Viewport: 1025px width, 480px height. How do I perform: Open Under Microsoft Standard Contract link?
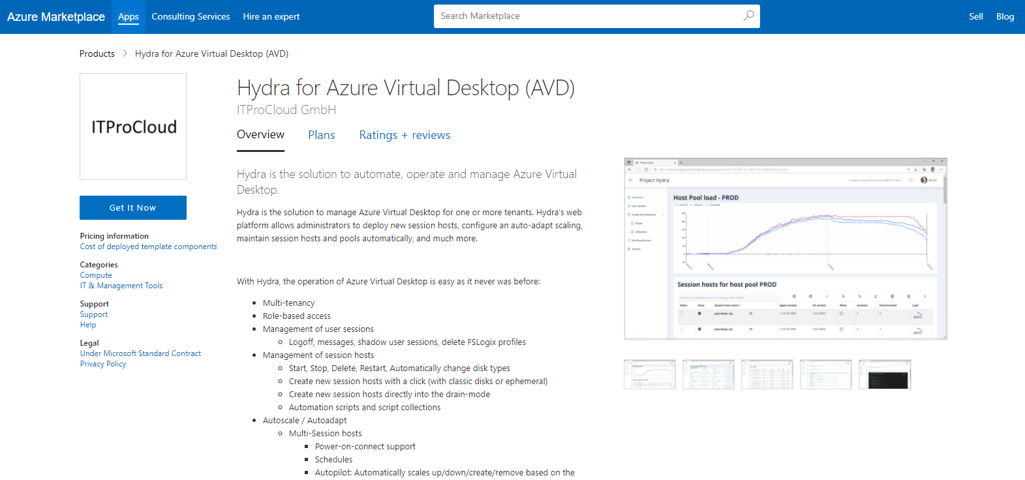tap(141, 353)
